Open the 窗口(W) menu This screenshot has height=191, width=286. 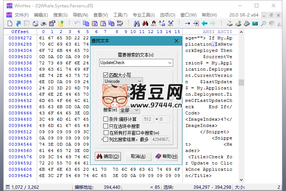pos(189,15)
